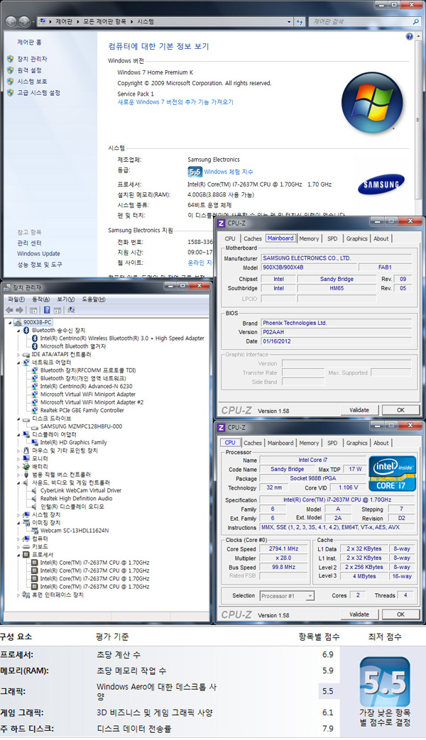Viewport: 426px width, 740px height.
Task: Select SAMSUNG MZMPC128HBFU-000 disk drive
Action: tap(81, 426)
